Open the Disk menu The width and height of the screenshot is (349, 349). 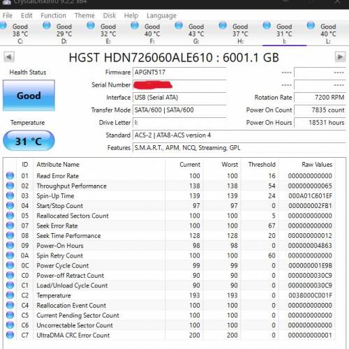tap(110, 15)
